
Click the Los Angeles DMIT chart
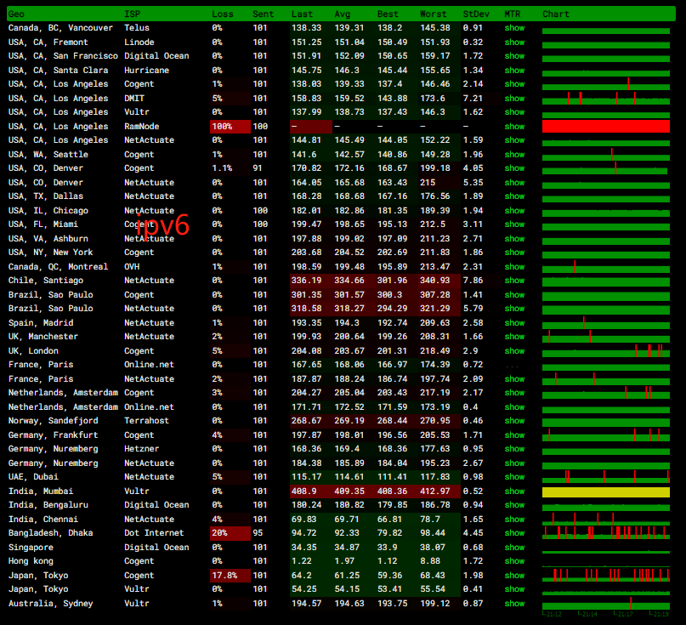[606, 98]
